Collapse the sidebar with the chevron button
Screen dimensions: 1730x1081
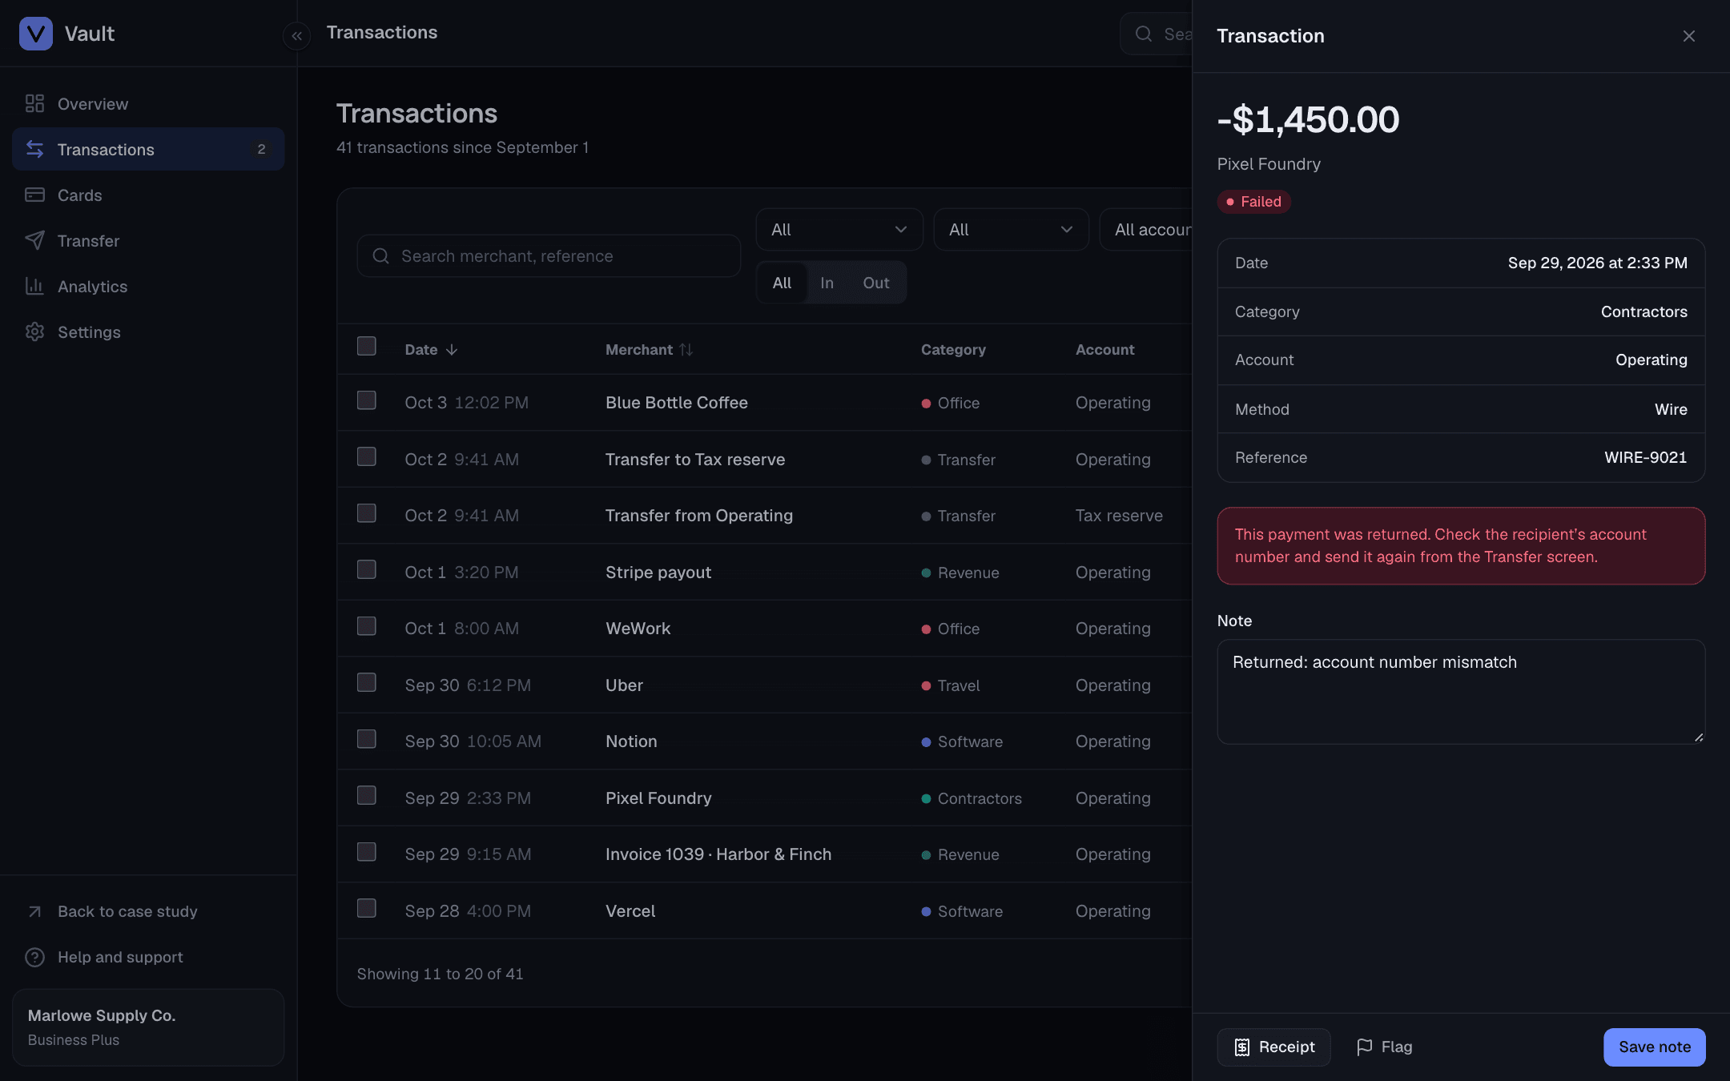[296, 36]
